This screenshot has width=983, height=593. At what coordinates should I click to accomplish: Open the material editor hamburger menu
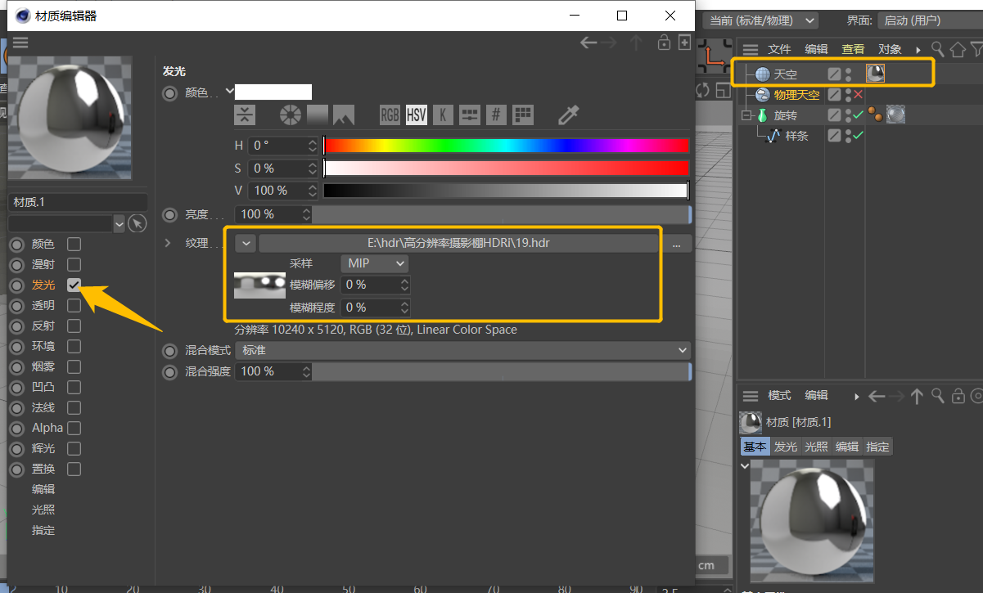[x=20, y=43]
